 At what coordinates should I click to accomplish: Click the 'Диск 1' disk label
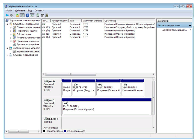point(51,100)
